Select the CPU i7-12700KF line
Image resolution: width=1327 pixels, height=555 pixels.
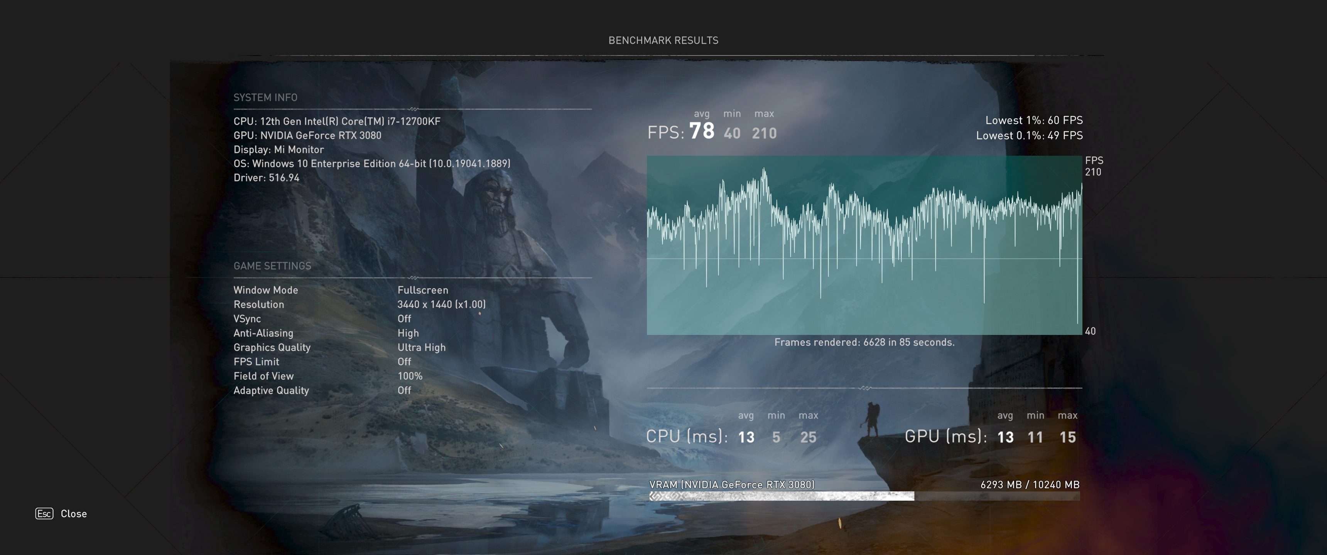337,121
